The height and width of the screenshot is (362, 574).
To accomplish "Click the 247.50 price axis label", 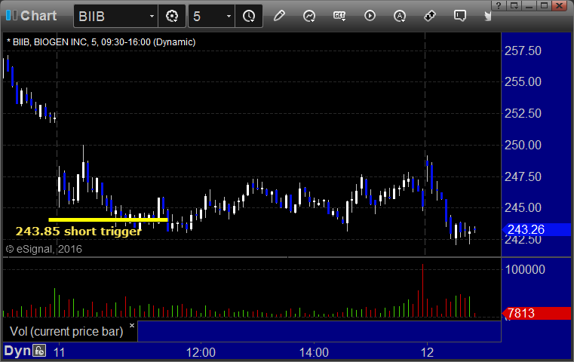I will pyautogui.click(x=523, y=176).
